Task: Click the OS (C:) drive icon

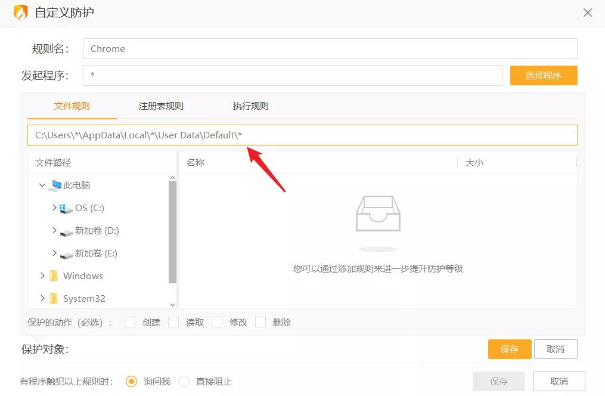Action: click(x=67, y=208)
